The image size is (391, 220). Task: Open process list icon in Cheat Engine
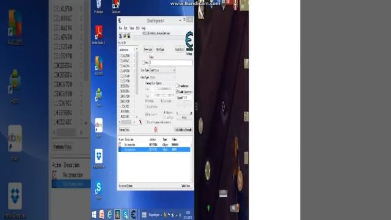click(x=120, y=36)
